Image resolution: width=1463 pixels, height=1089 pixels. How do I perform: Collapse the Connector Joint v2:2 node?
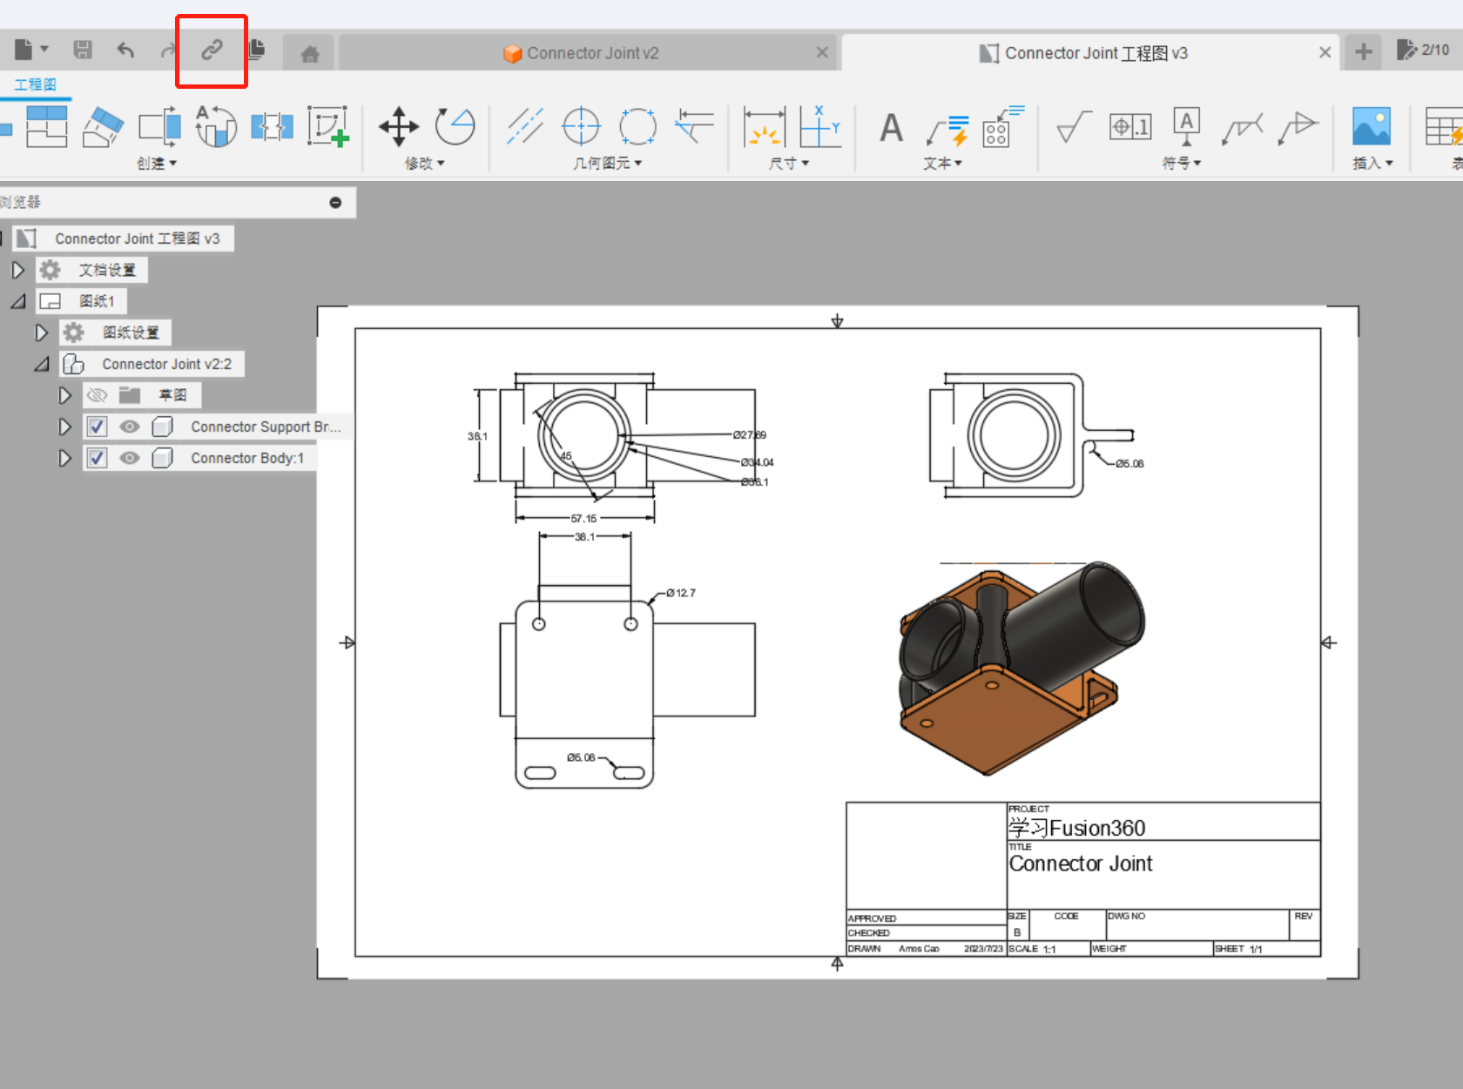(x=41, y=364)
